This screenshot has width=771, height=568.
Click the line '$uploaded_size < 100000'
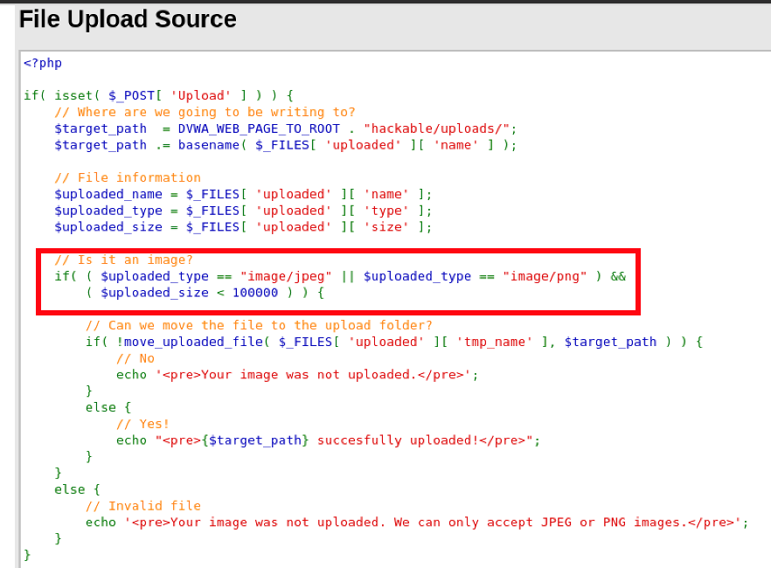(x=205, y=293)
